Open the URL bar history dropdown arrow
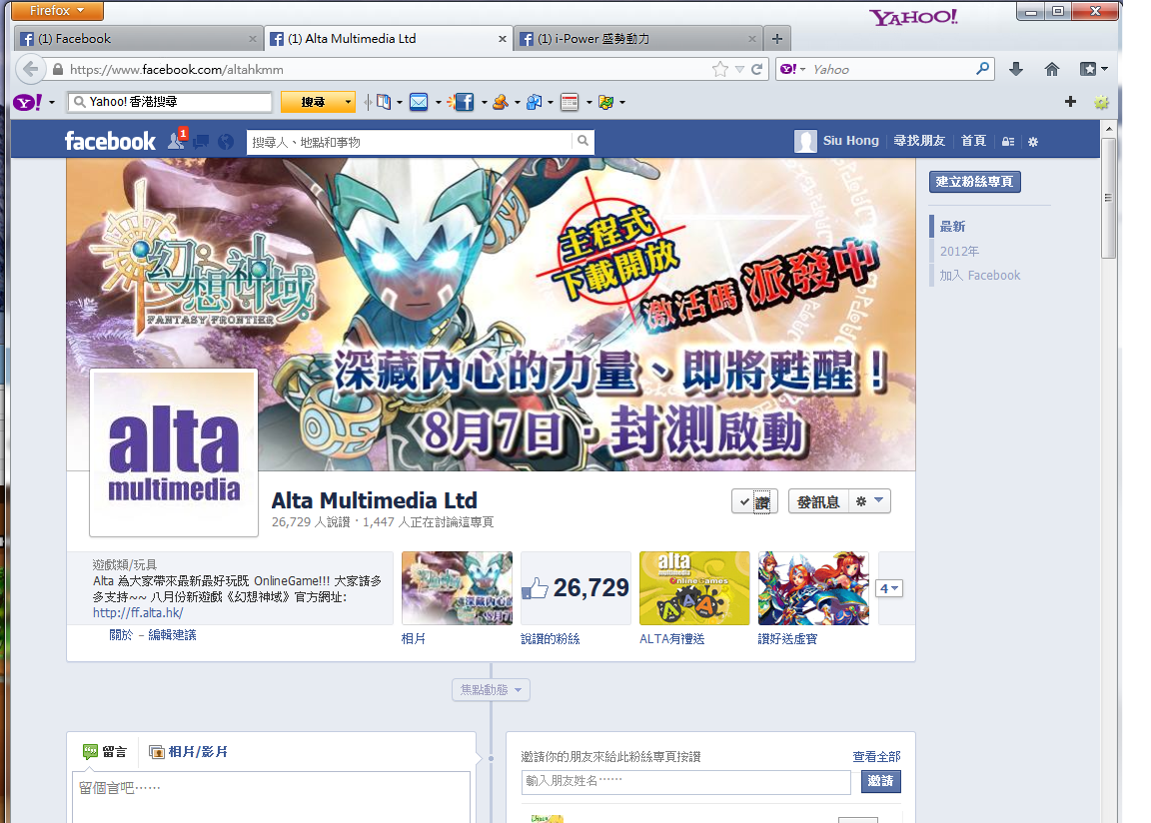 coord(739,70)
